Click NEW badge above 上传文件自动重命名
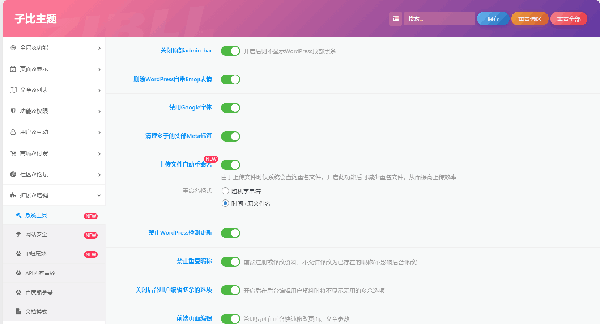 coord(211,159)
